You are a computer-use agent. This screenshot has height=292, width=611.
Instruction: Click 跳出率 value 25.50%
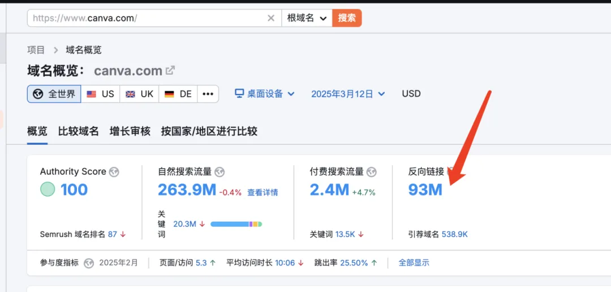[354, 263]
